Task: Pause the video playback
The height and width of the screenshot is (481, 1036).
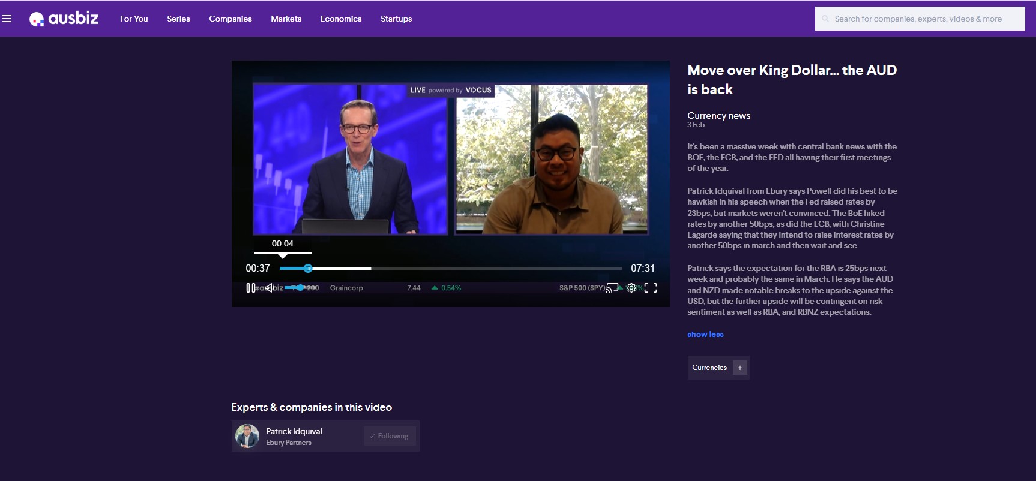Action: point(251,288)
